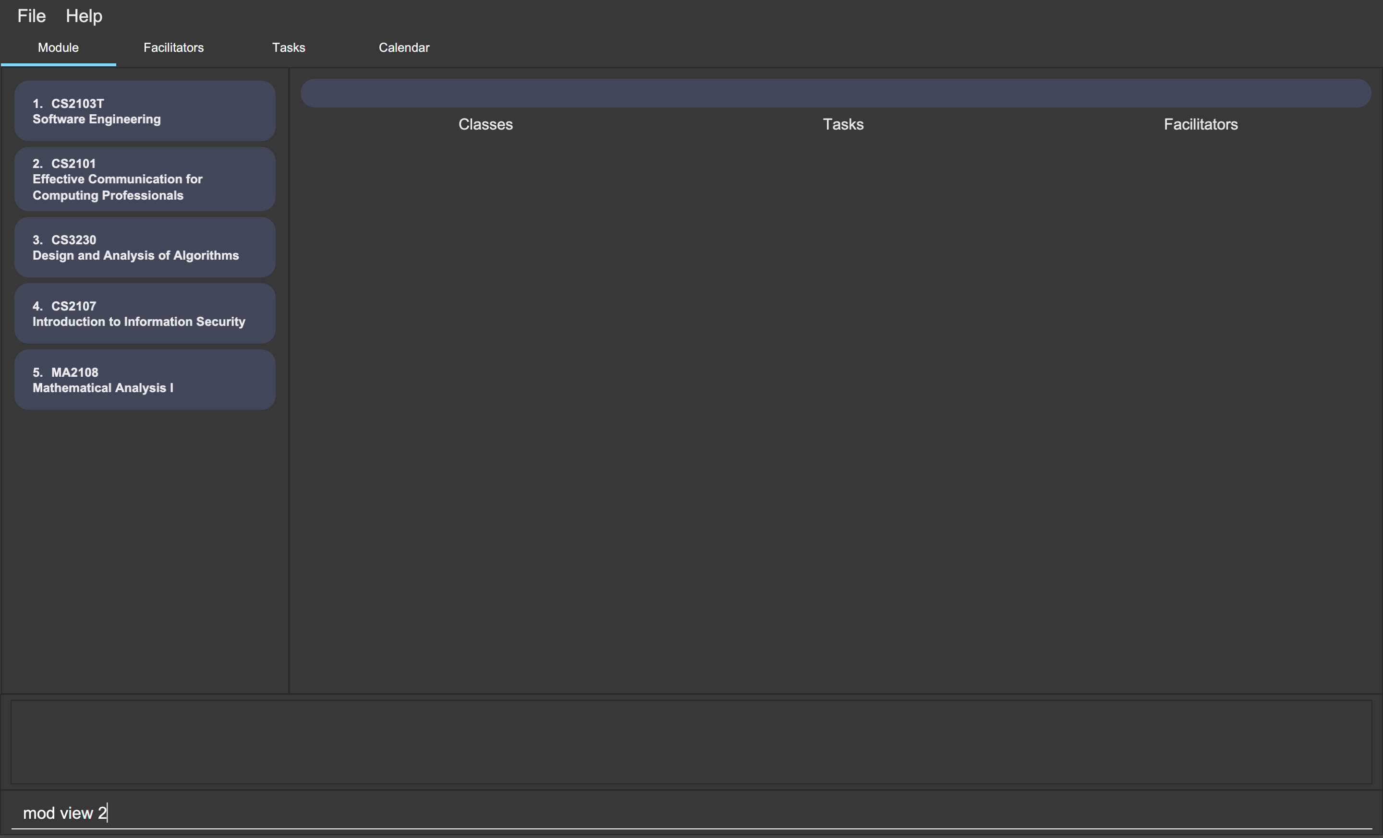Select the CS2101 Effective Communication module card
Screen dimensions: 1383x838
(x=145, y=180)
